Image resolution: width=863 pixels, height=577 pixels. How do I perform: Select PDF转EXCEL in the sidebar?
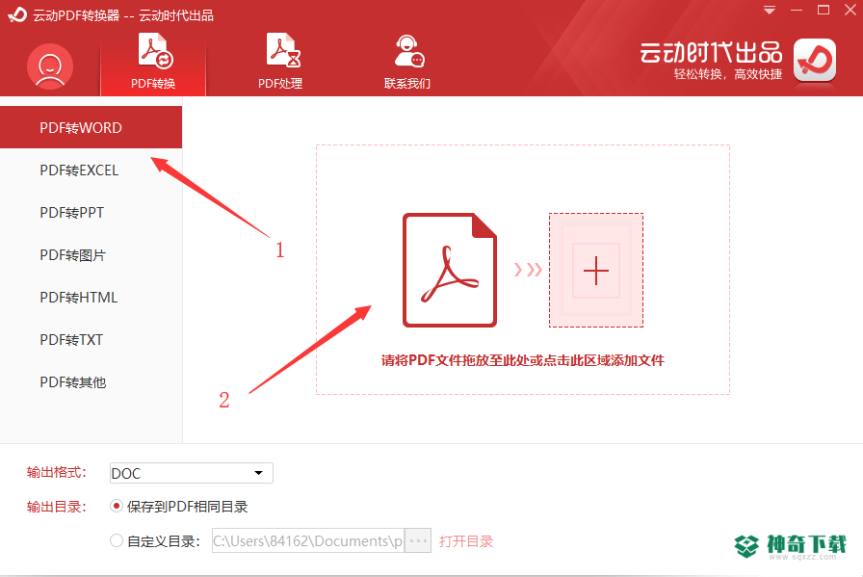click(x=91, y=170)
